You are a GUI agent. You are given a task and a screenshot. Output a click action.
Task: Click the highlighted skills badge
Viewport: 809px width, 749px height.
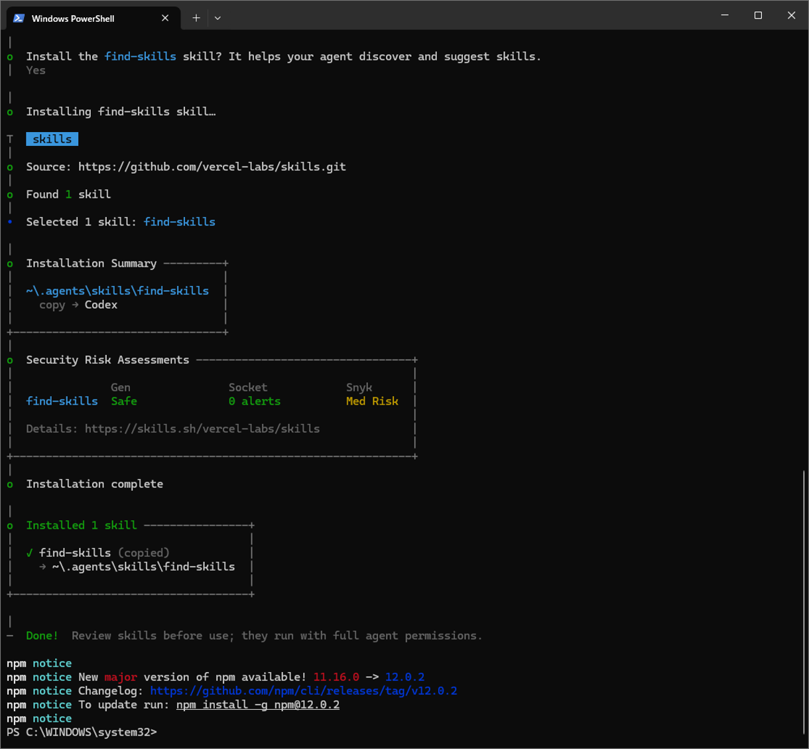click(52, 139)
